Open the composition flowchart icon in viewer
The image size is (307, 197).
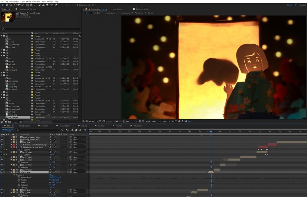[x=182, y=122]
